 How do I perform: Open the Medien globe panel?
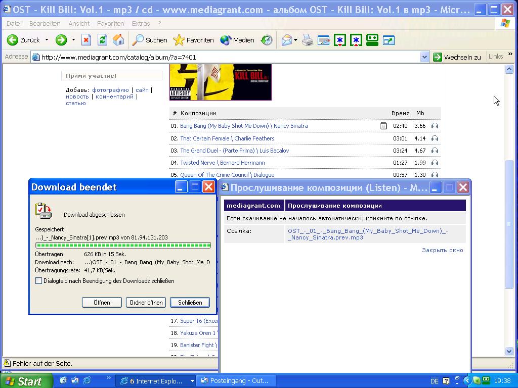tap(237, 40)
